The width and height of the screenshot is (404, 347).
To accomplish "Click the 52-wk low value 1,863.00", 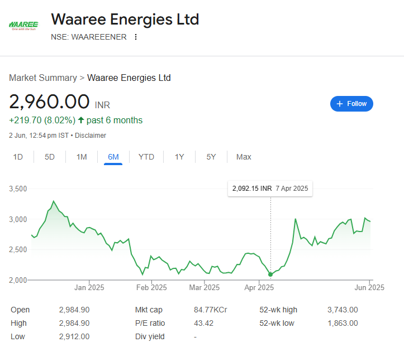I will [343, 323].
